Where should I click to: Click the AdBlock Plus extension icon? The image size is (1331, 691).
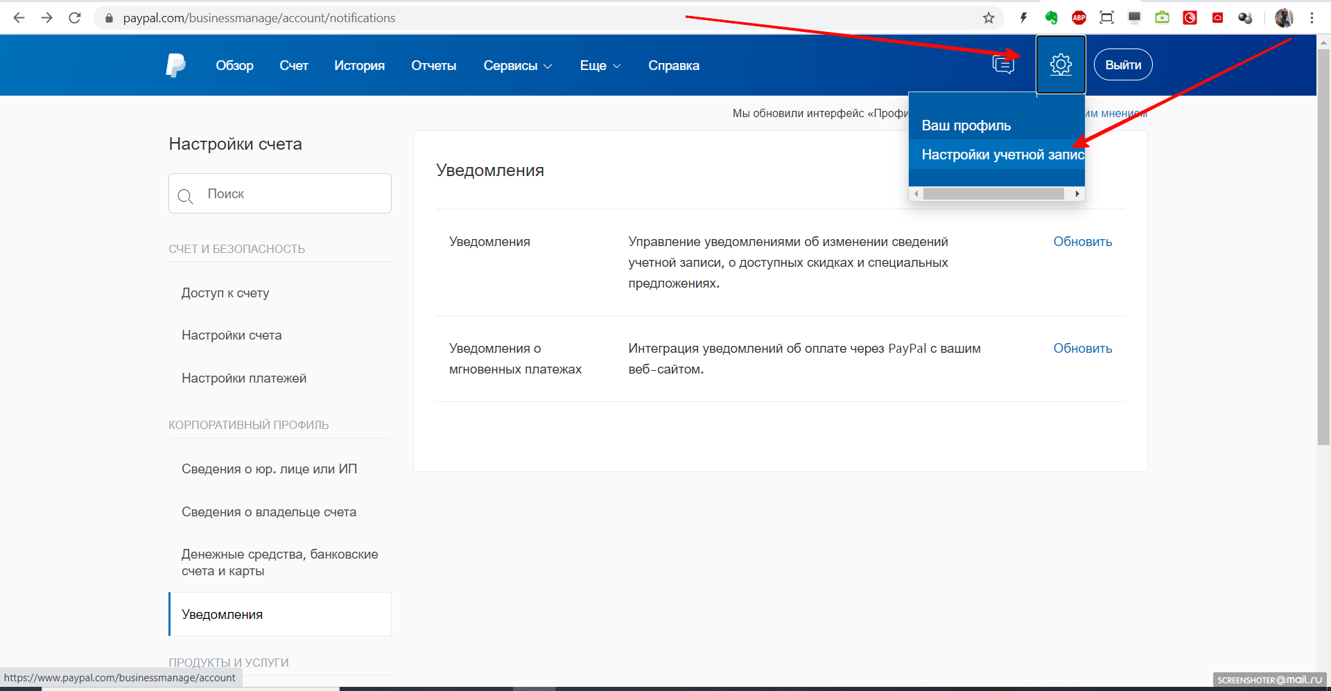[1079, 18]
